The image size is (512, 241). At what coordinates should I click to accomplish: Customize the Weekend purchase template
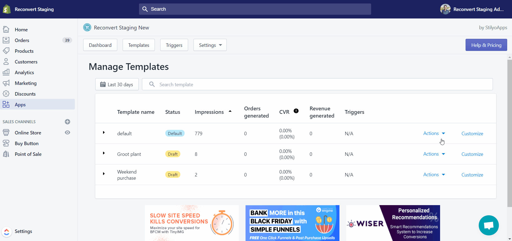pyautogui.click(x=472, y=175)
